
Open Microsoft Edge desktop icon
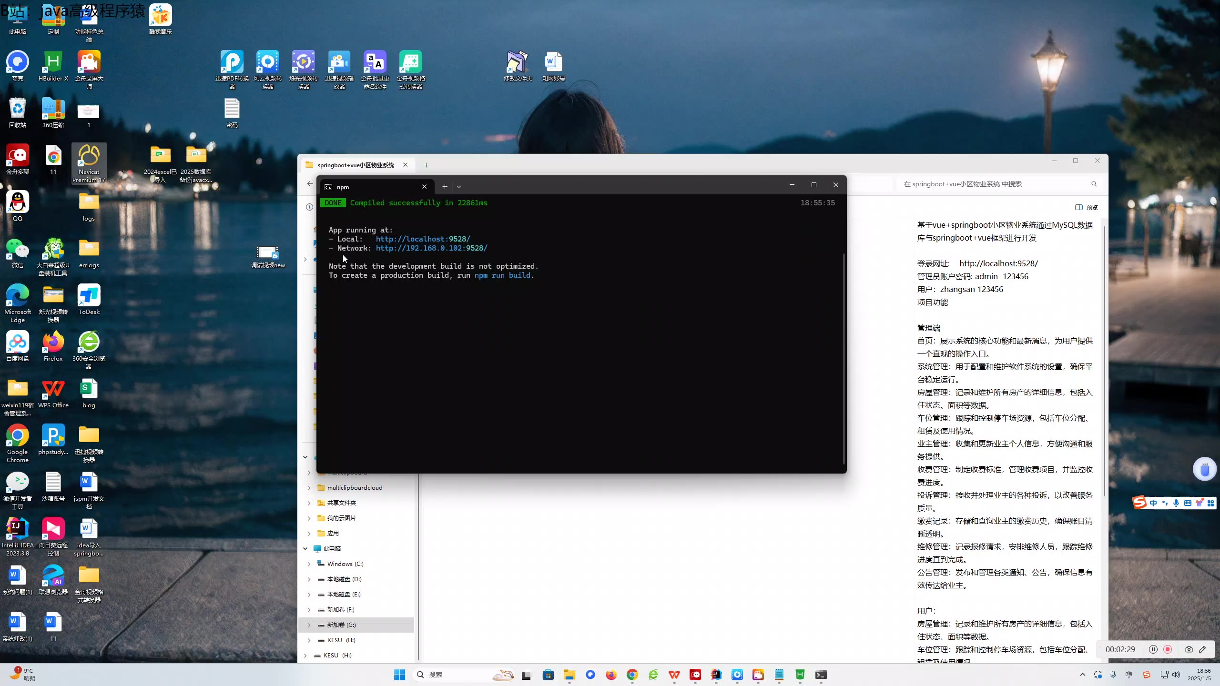click(18, 303)
